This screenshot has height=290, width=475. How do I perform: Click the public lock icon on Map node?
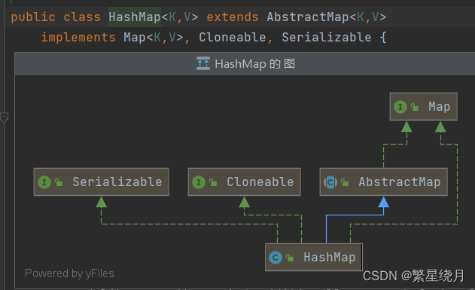click(415, 107)
